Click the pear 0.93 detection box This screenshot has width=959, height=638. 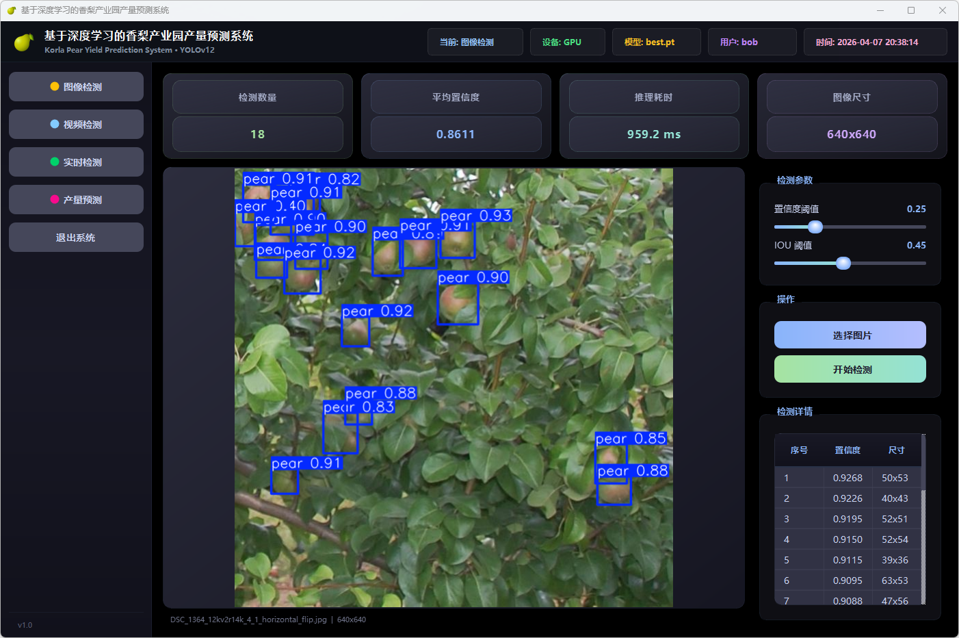(x=457, y=241)
